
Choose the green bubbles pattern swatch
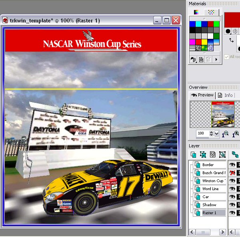tap(204, 48)
